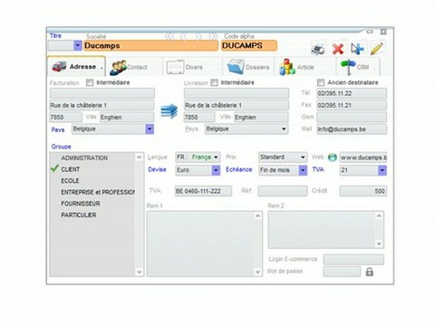This screenshot has height=326, width=435.
Task: Jump to first record with double-left arrows
Action: click(169, 37)
